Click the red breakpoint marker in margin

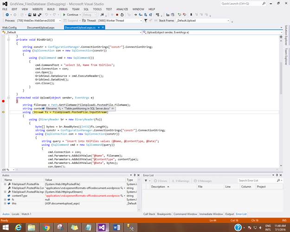(x=3, y=101)
